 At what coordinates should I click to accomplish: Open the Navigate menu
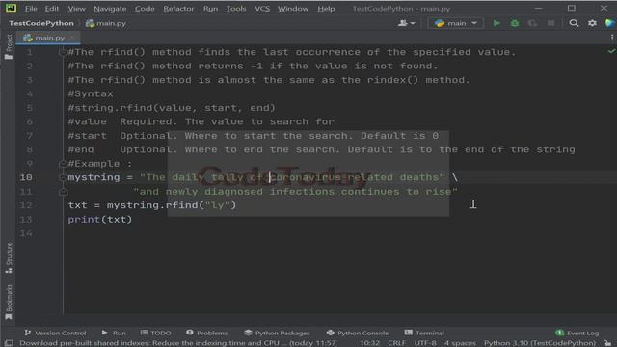110,9
